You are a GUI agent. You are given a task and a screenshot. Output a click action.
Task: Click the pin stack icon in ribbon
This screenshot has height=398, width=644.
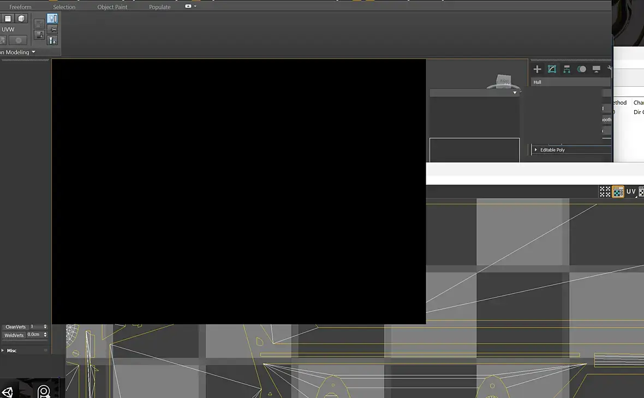[x=52, y=29]
